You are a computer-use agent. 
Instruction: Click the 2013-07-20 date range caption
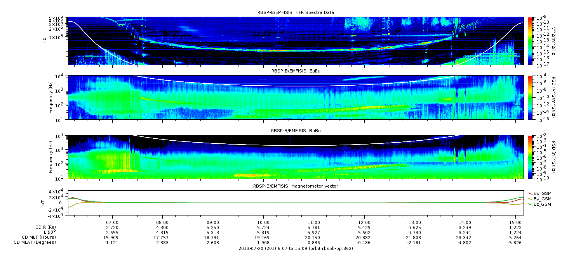[x=296, y=248]
